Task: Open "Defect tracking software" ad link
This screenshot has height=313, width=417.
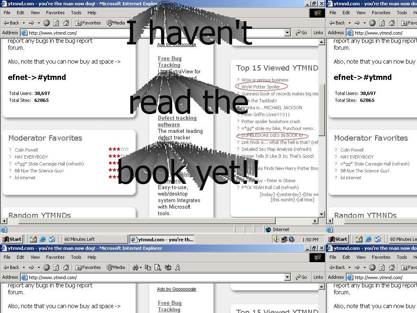Action: click(177, 121)
